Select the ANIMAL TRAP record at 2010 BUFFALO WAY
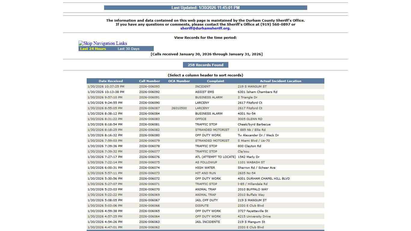Image resolution: width=411 pixels, height=231 pixels. click(x=206, y=189)
